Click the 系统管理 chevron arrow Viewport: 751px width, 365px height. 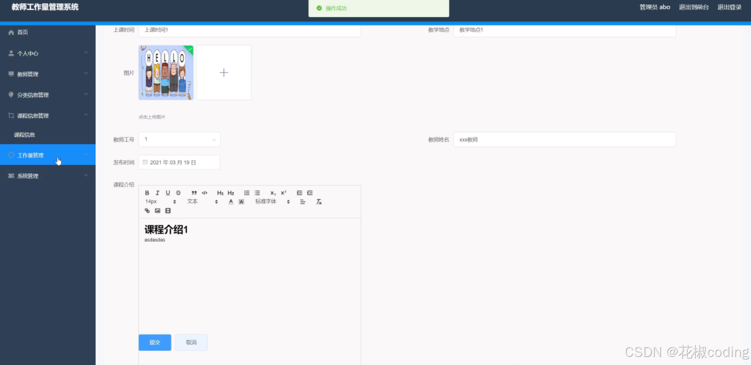point(86,175)
